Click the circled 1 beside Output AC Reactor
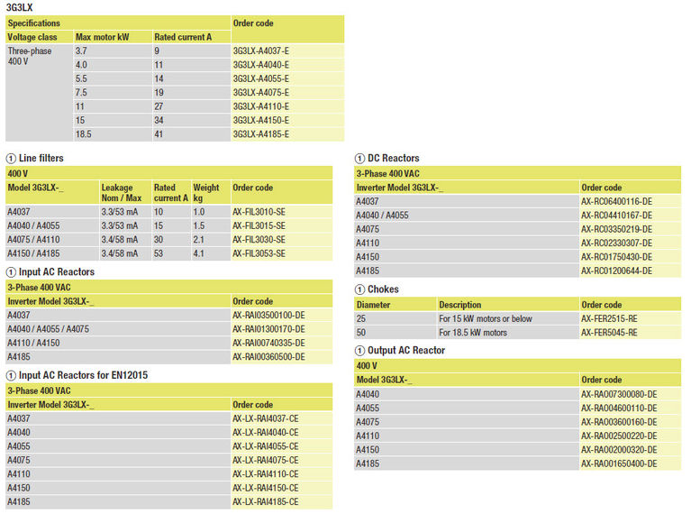Image resolution: width=691 pixels, height=514 pixels. coord(359,351)
